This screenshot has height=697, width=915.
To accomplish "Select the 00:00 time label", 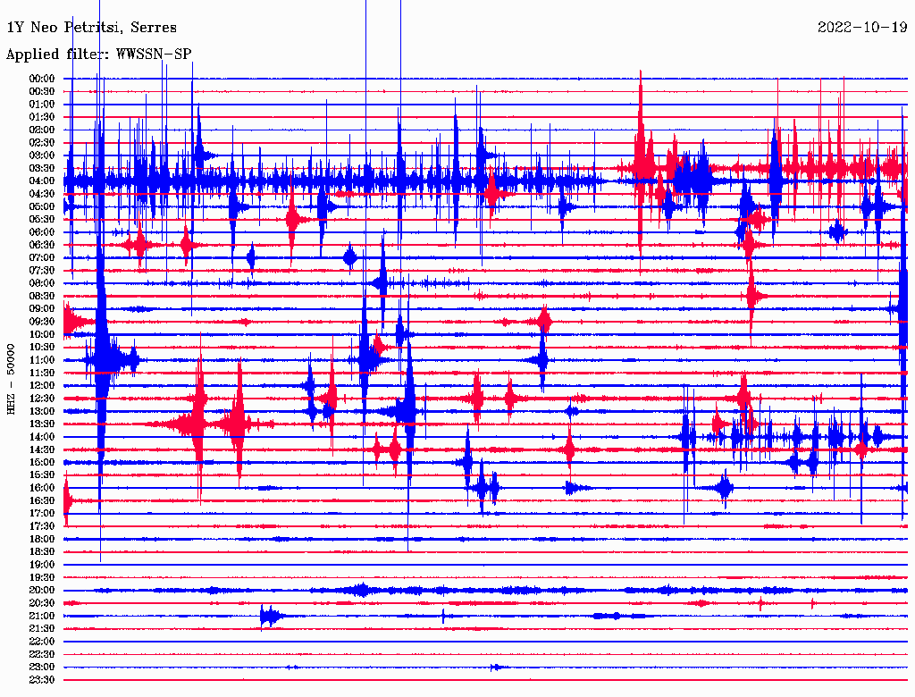I will pyautogui.click(x=42, y=79).
